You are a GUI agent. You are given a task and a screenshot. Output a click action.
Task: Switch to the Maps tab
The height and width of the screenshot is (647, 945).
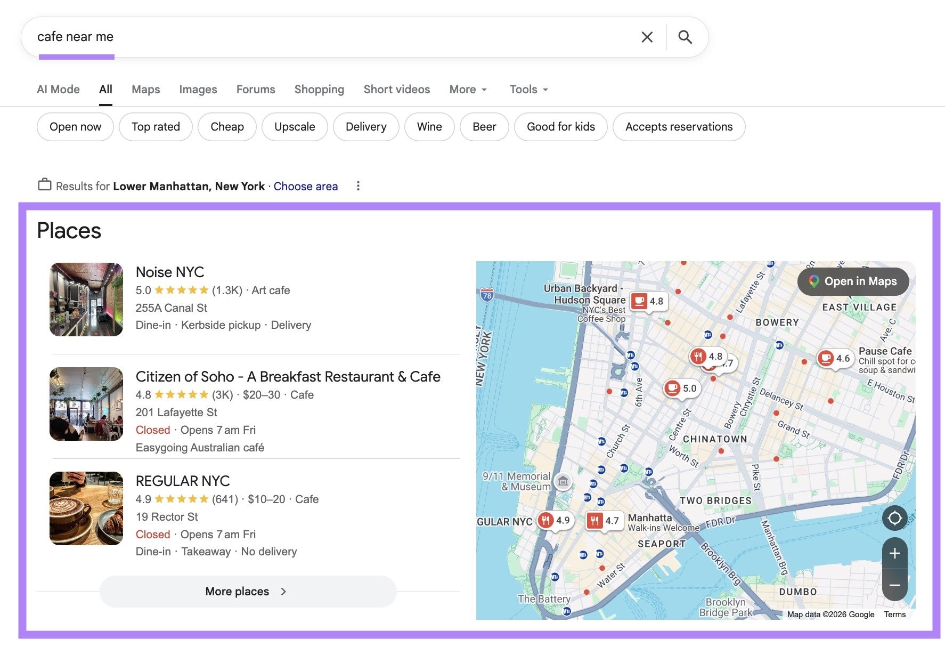click(x=145, y=89)
